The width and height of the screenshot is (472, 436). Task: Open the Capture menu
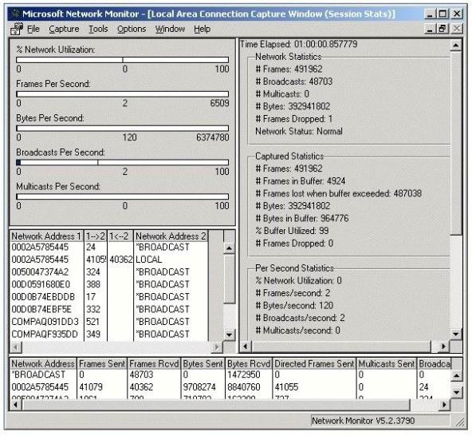click(x=64, y=29)
